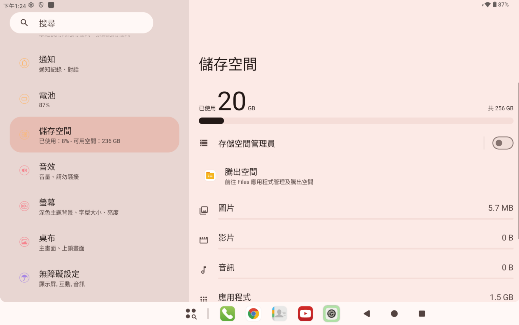This screenshot has height=325, width=519.
Task: Open 電池 settings entry
Action: click(94, 99)
